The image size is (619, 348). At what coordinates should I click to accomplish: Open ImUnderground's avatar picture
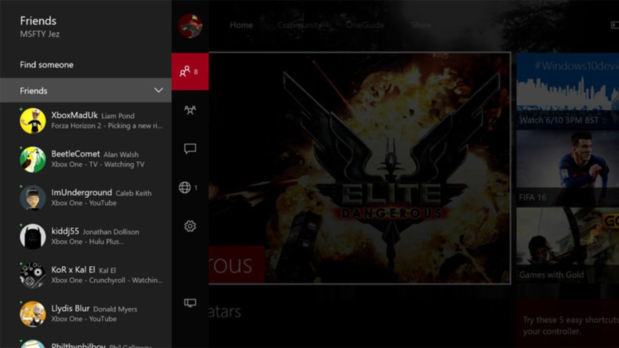tap(33, 198)
